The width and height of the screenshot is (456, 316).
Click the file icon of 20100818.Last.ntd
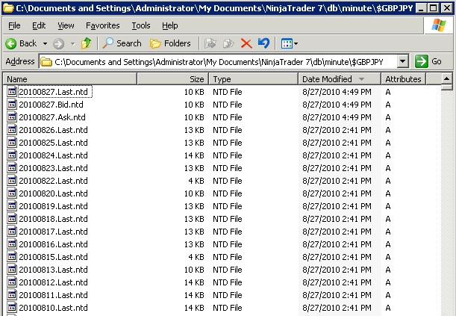(x=12, y=219)
